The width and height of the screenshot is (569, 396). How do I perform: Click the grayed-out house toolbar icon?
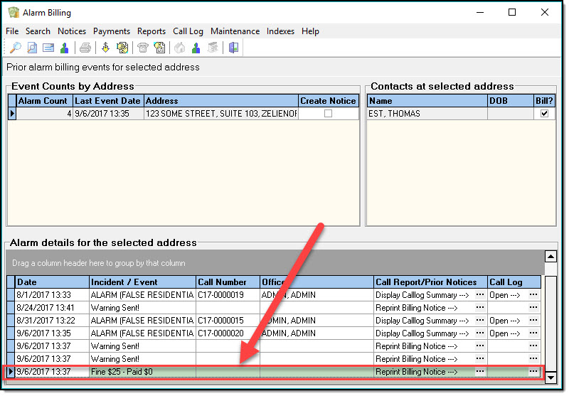point(179,48)
